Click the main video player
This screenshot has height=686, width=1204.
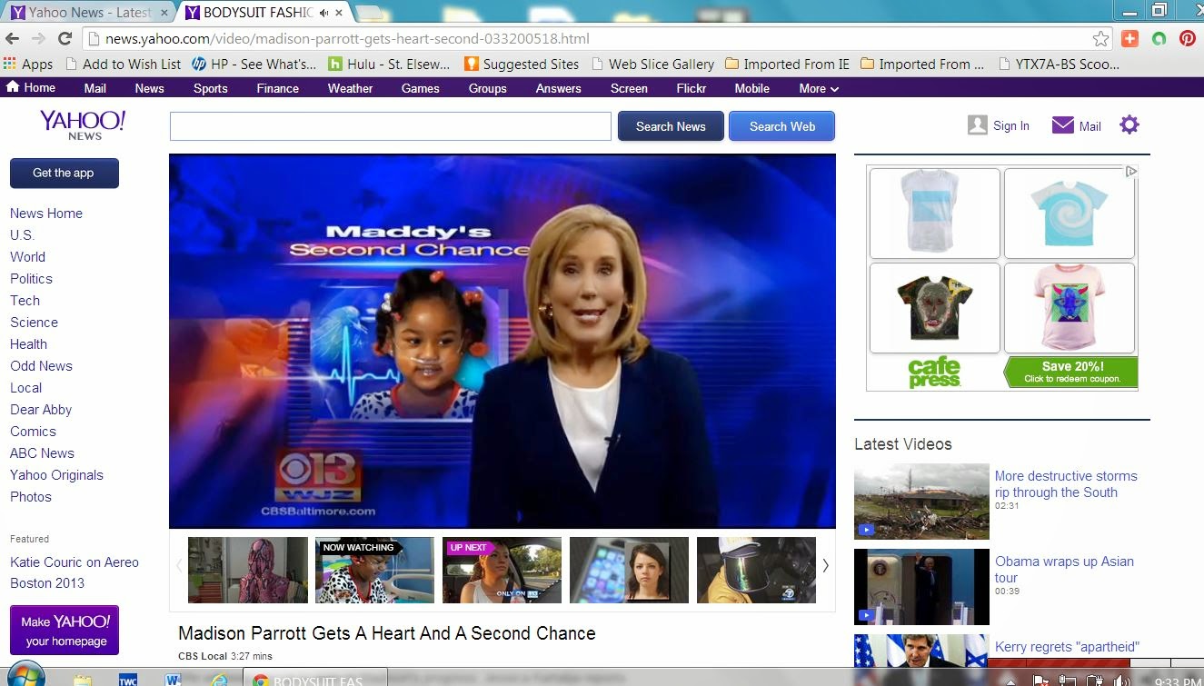502,342
